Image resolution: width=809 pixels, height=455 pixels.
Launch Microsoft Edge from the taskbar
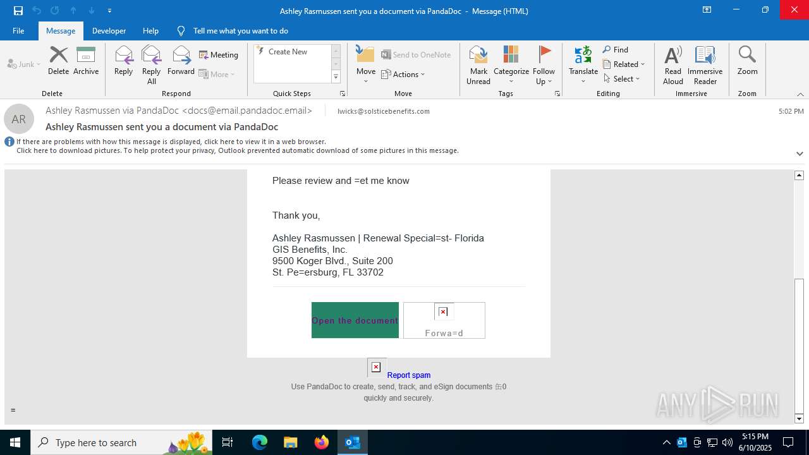point(260,442)
